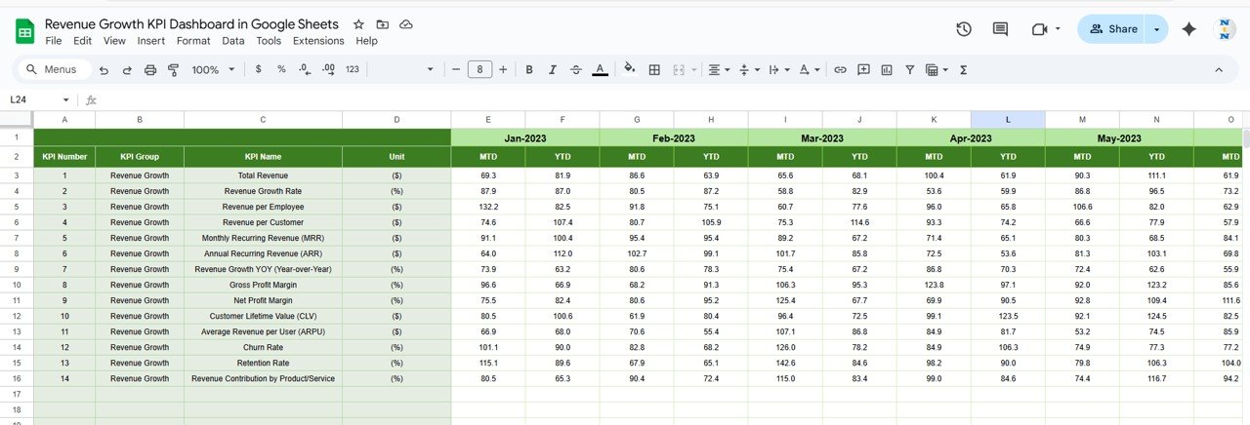1250x425 pixels.
Task: Click the document title text
Action: [x=191, y=23]
